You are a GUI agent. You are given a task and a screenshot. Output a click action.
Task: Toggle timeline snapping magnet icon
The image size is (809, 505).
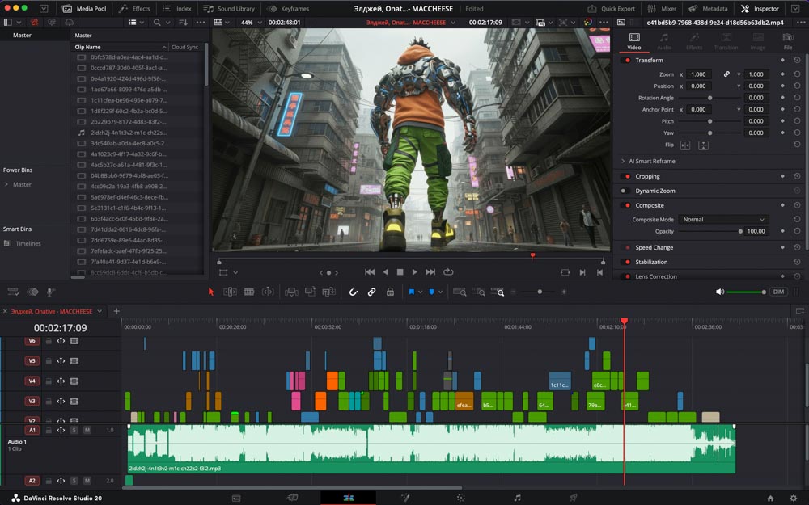click(353, 292)
